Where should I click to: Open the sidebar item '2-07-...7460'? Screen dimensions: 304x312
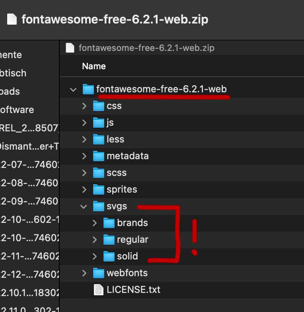tap(29, 165)
